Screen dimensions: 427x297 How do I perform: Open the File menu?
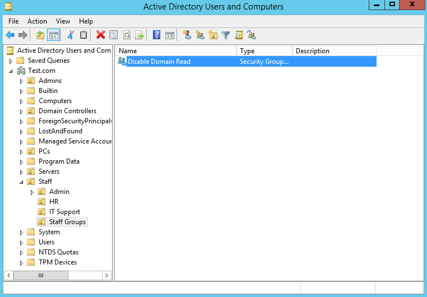[x=13, y=21]
